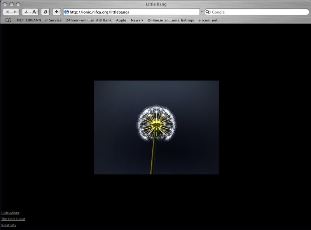Click the globe site icon in address bar
The image size is (311, 230).
pos(66,12)
